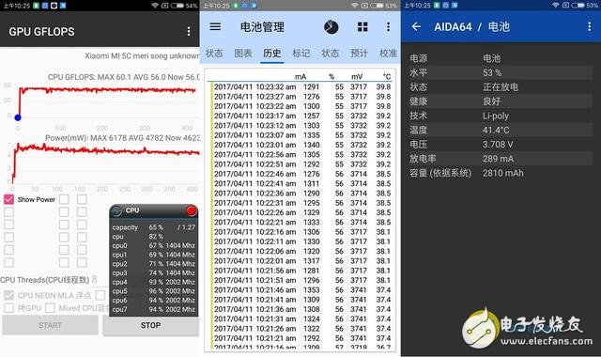Switch to the 预计 tab
The height and width of the screenshot is (357, 601).
click(x=359, y=53)
